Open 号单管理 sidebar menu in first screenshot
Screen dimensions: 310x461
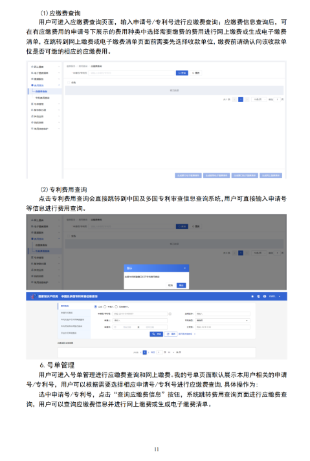[45, 104]
